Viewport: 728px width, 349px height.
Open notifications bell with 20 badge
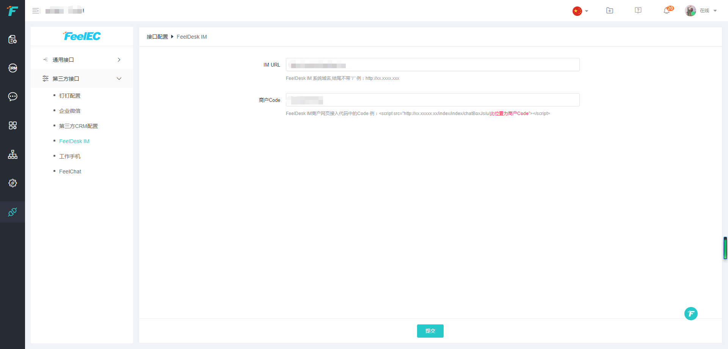[668, 10]
